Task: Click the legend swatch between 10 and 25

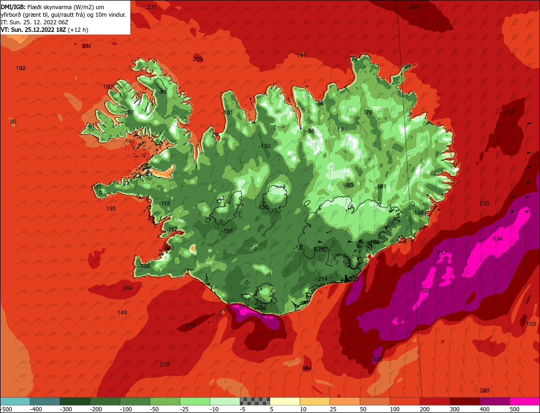Action: coord(315,401)
